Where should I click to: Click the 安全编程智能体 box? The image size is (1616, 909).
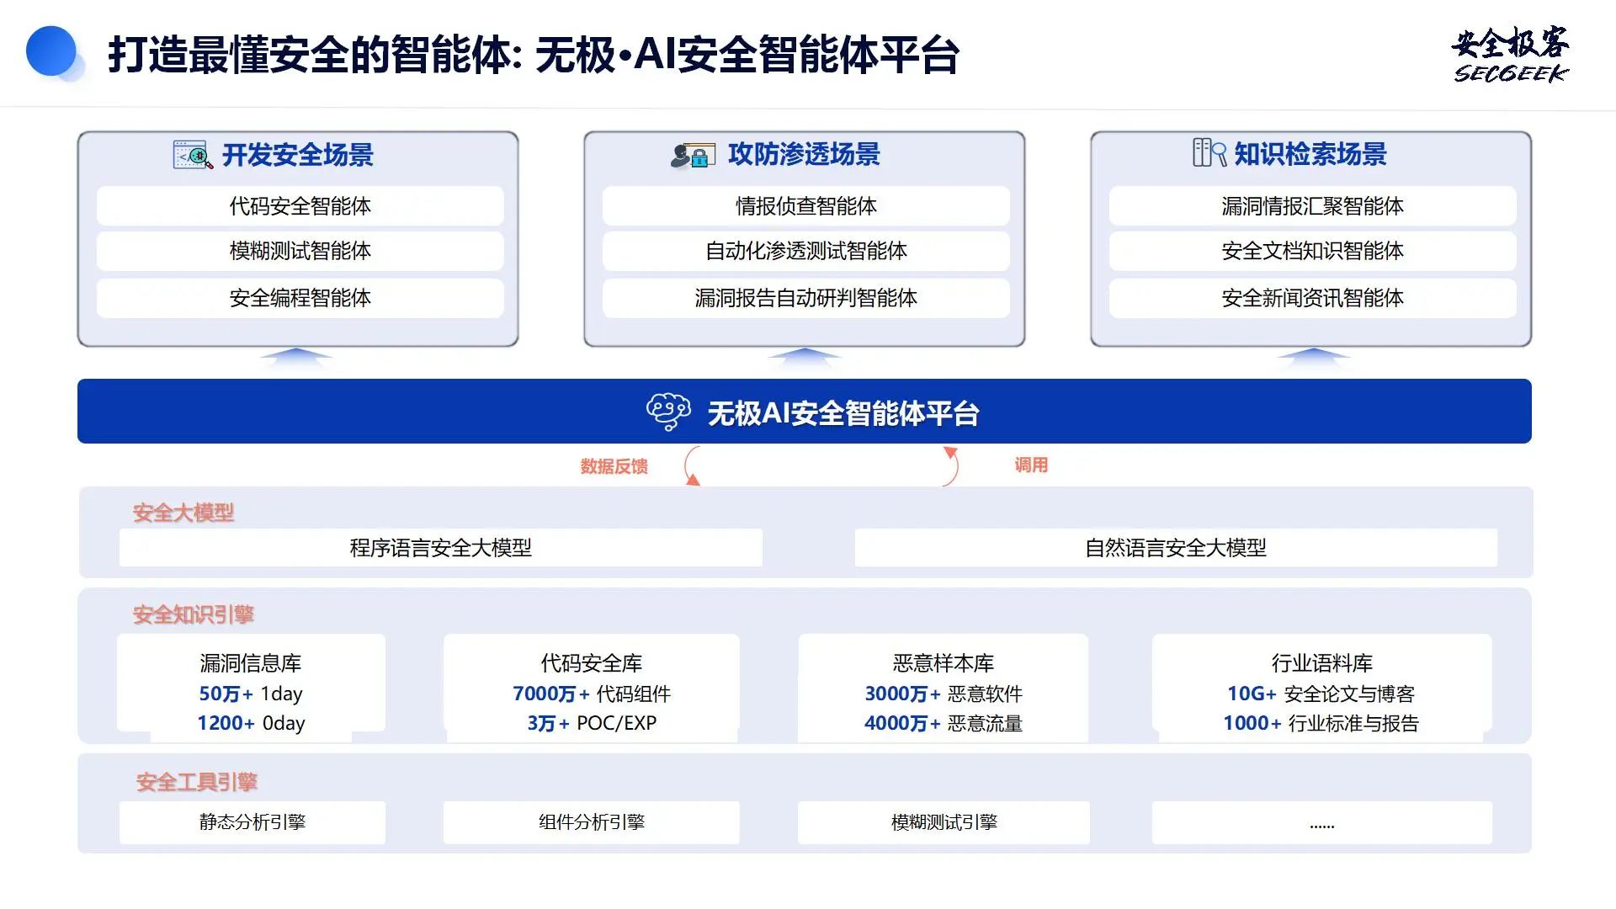pyautogui.click(x=300, y=298)
